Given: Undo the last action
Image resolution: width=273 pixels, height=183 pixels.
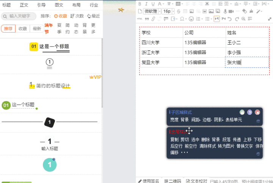Looking at the screenshot, I should pos(230,19).
